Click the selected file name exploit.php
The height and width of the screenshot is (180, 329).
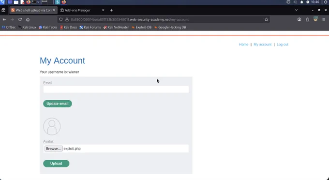(x=72, y=149)
